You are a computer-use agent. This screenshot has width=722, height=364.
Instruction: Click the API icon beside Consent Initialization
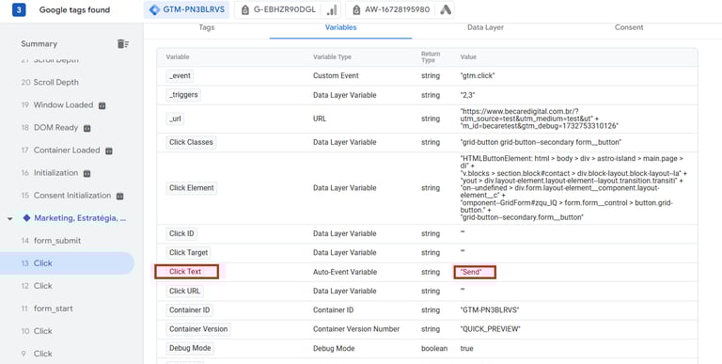[119, 196]
